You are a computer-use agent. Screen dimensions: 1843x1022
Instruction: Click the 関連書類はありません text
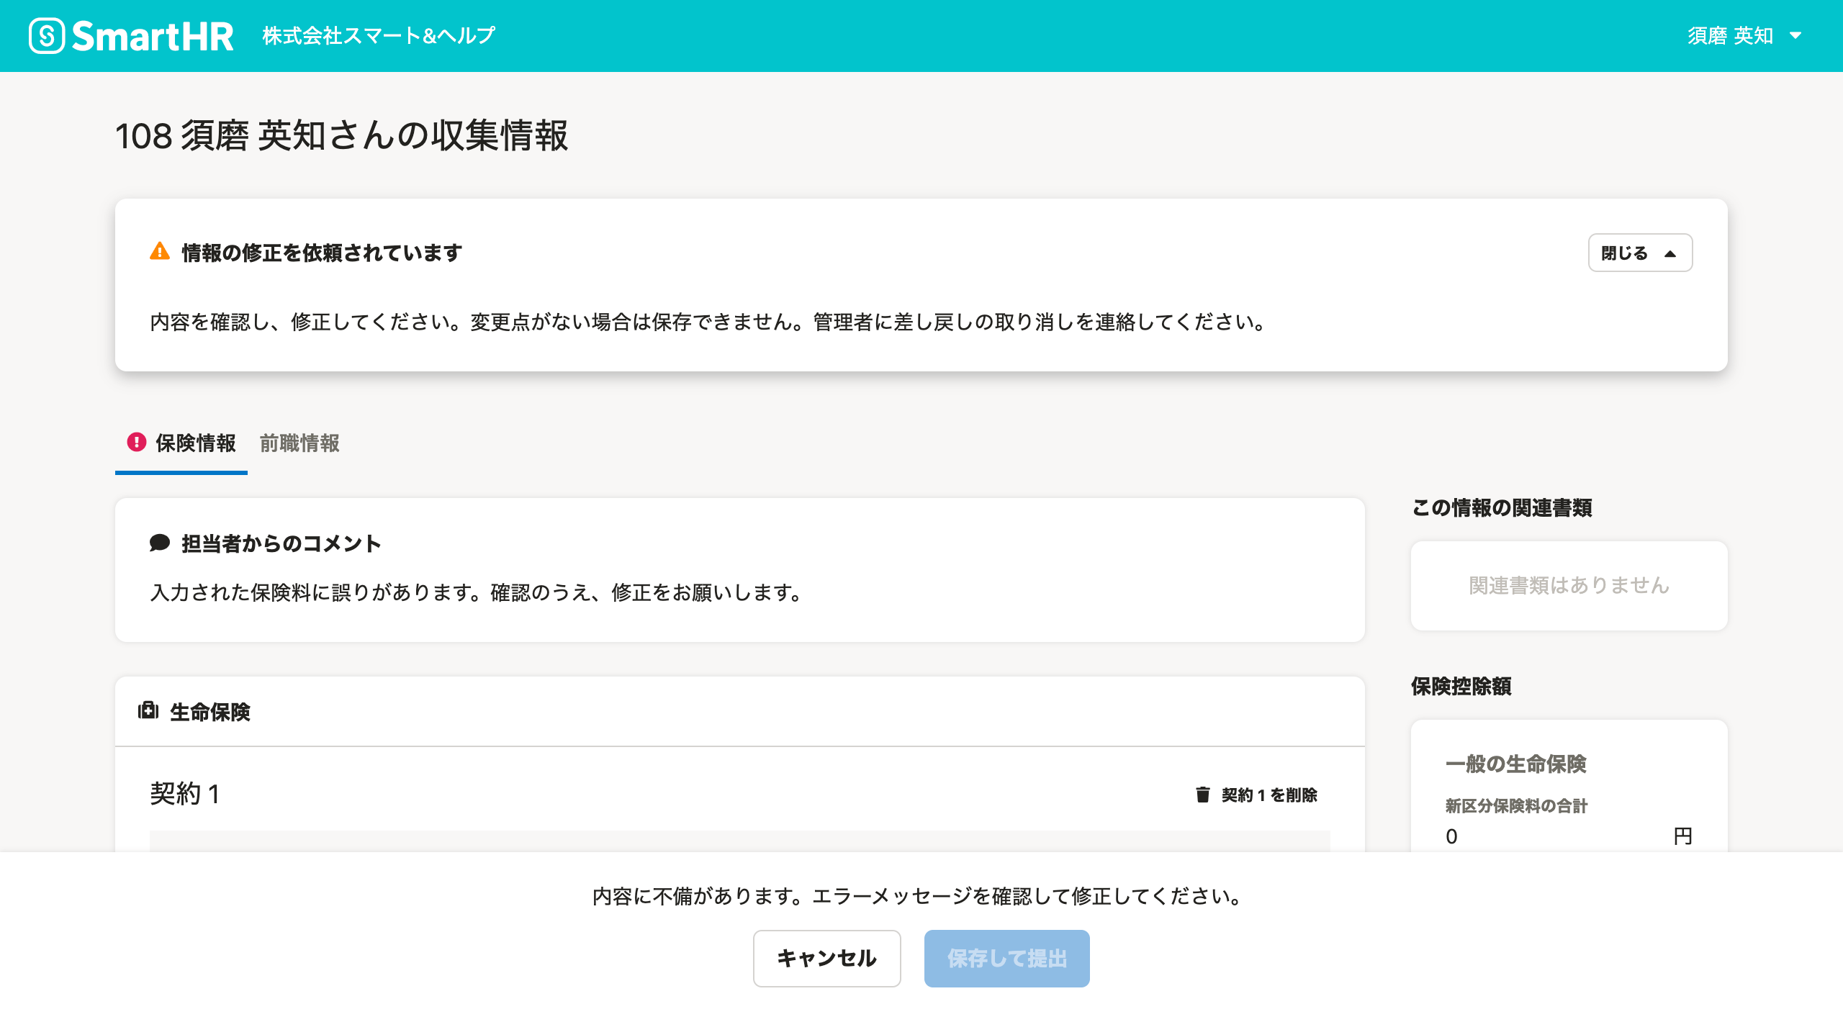[x=1569, y=586]
